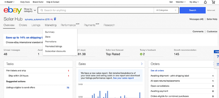Screen dimensions: 219x98
Task: Click the Tasks panel heading
Action: coord(10,64)
